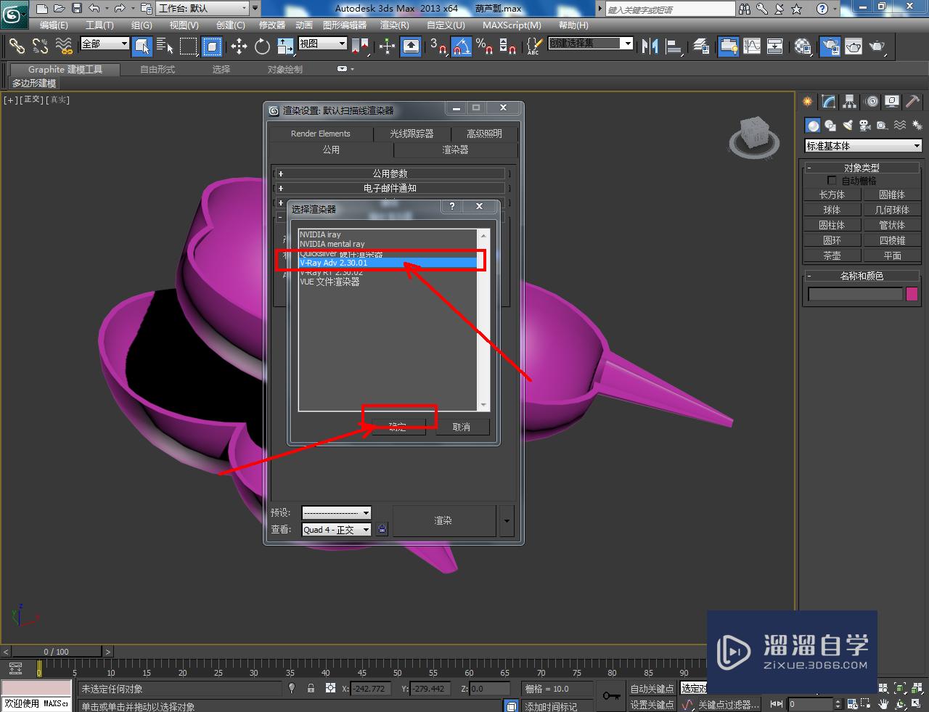Switch to Render Elements tab in render setup

(320, 134)
